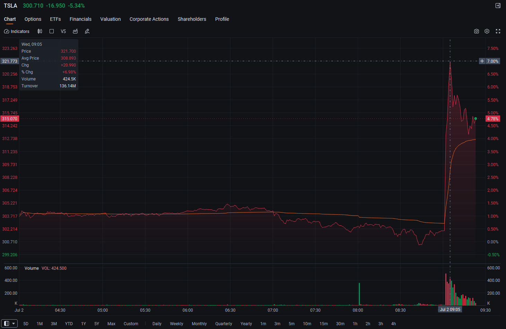Choose the 1M time range
506x329 pixels.
40,324
